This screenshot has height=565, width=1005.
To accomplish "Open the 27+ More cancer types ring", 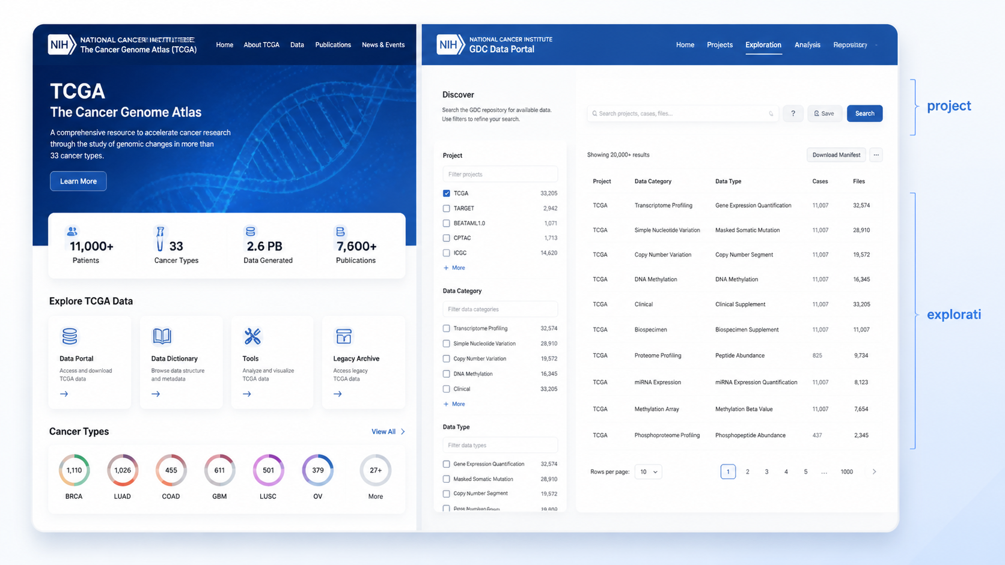I will (x=376, y=470).
